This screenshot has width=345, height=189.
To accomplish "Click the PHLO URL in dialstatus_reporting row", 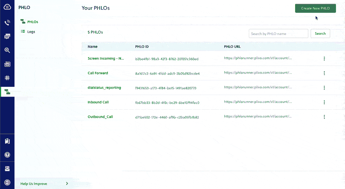I will point(258,87).
